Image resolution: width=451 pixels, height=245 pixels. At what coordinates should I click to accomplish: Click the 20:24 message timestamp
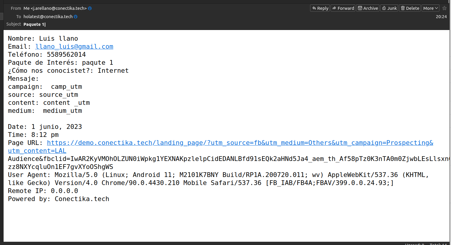point(441,17)
